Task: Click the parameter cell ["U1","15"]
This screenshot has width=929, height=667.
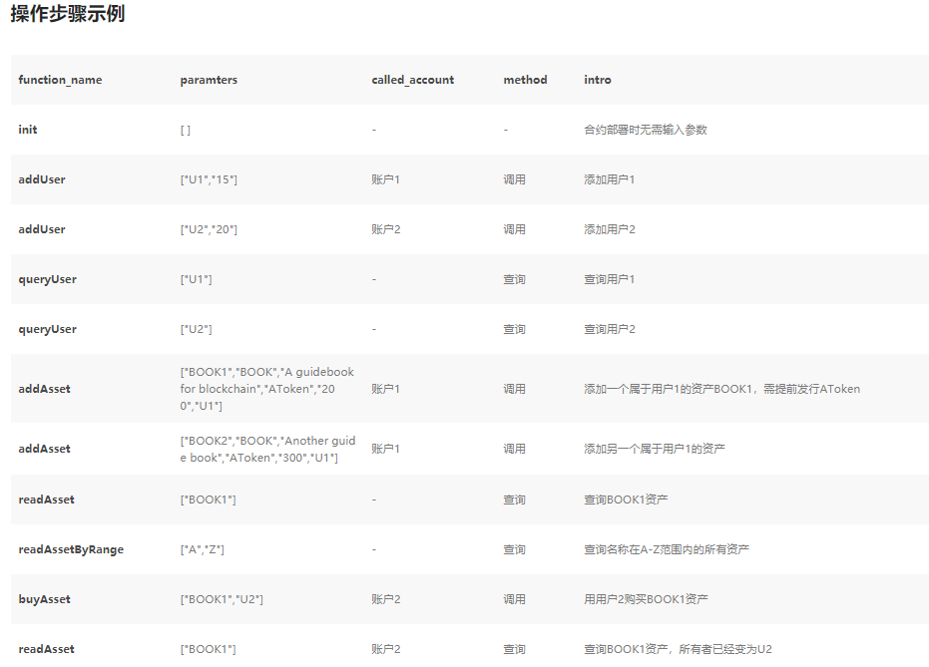Action: [x=209, y=179]
